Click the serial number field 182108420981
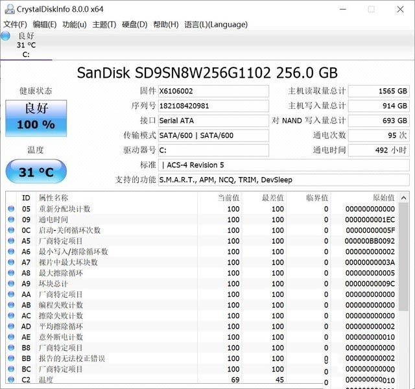This screenshot has width=415, height=389. tap(213, 106)
